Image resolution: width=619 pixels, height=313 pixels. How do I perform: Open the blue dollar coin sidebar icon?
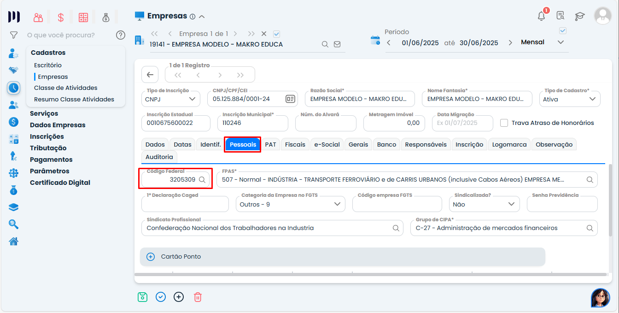tap(14, 122)
